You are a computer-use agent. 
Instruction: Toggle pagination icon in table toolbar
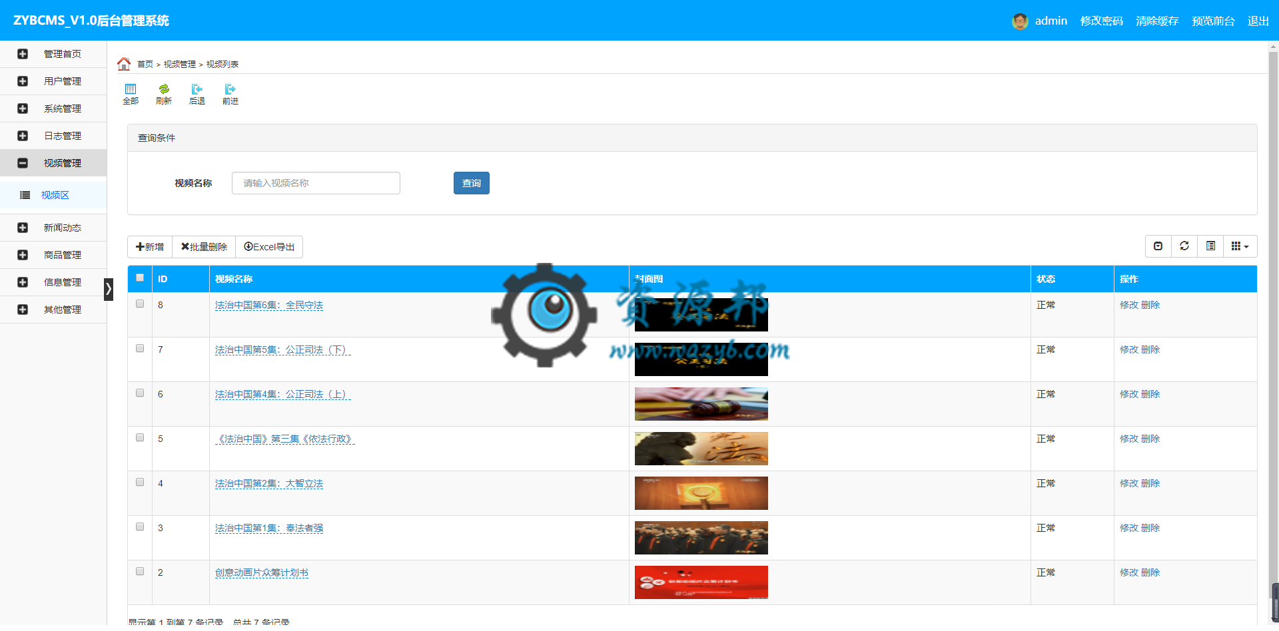pos(1158,246)
